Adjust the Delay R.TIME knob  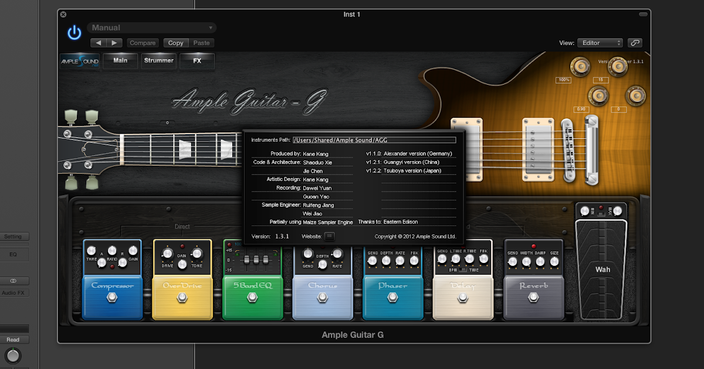(469, 260)
